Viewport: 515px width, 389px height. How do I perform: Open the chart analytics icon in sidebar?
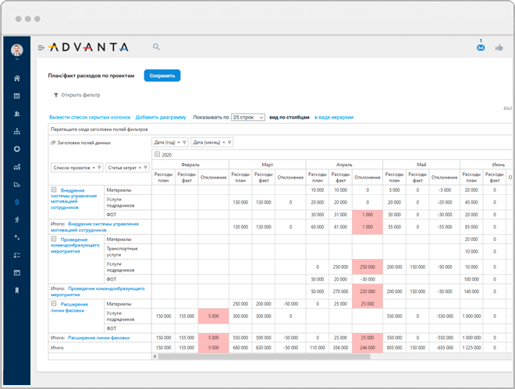tap(16, 167)
